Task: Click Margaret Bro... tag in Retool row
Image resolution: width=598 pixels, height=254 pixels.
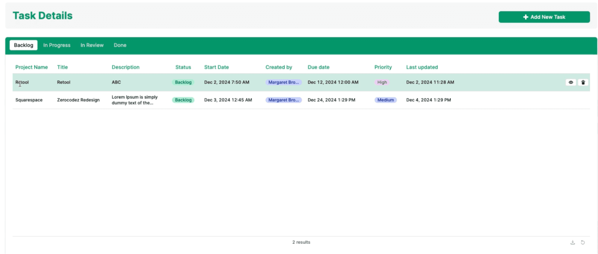Action: click(283, 82)
